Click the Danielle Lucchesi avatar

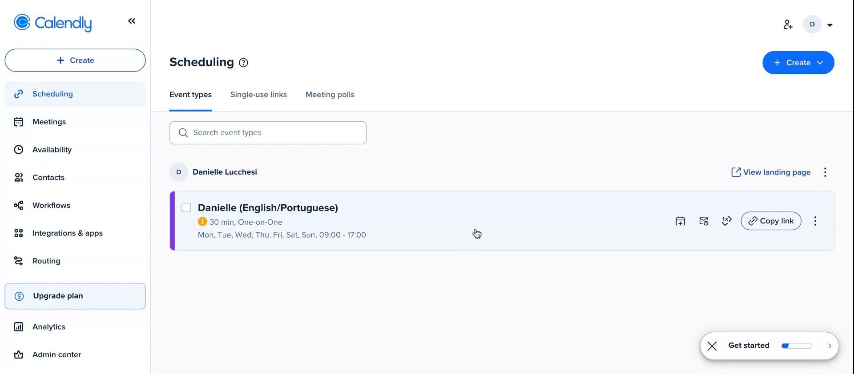[178, 172]
